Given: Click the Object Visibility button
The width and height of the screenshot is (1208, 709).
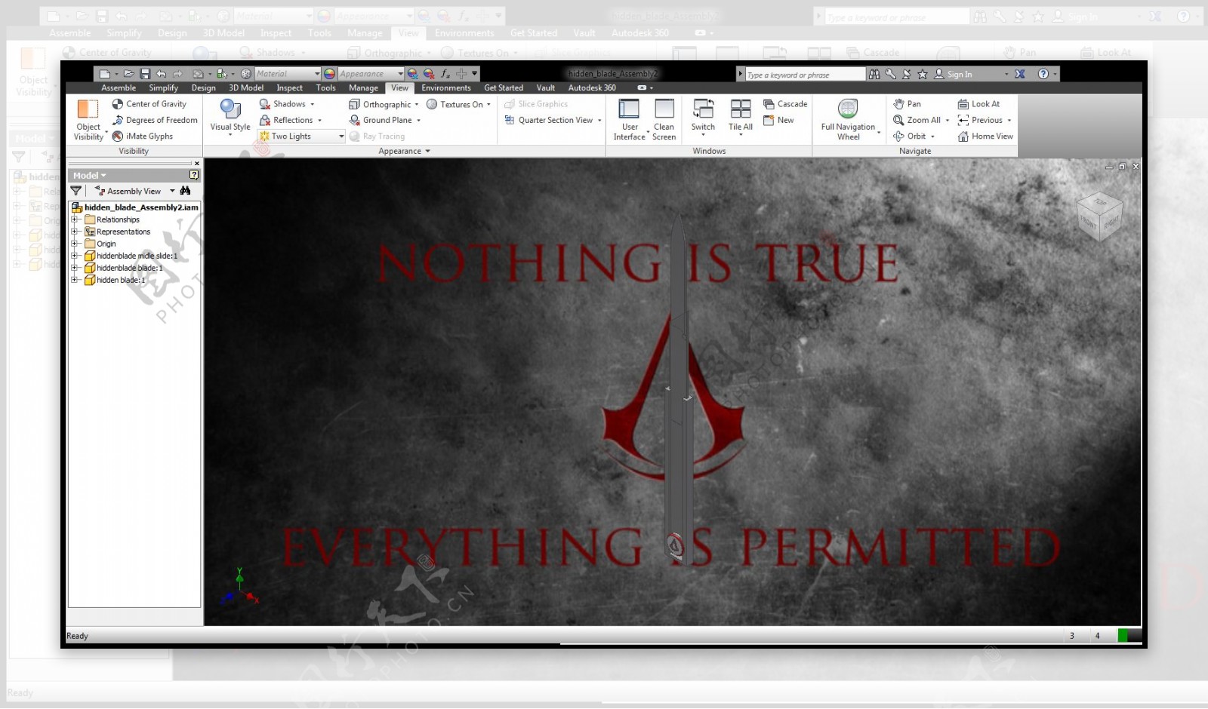Looking at the screenshot, I should point(88,119).
